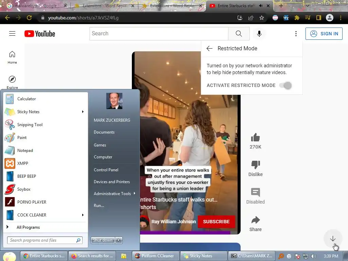Open Computer in Start menu
Viewport: 348px width, 261px height.
point(103,157)
